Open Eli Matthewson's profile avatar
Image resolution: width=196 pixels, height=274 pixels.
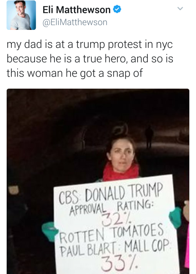coord(21,15)
